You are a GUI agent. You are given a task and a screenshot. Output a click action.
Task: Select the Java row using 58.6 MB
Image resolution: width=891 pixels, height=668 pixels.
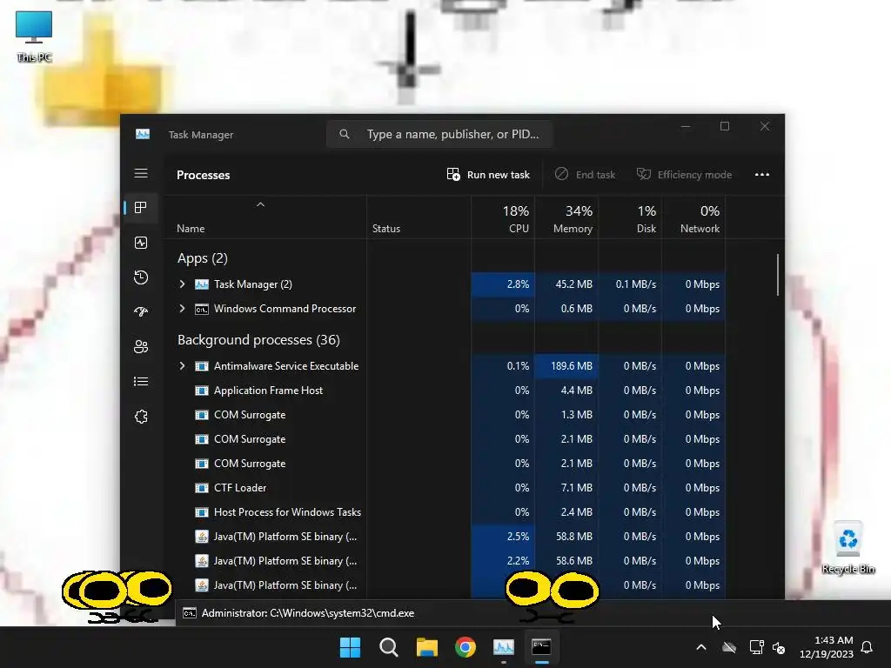pos(445,561)
